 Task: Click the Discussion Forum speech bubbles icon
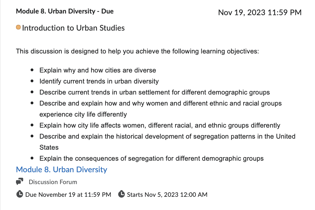20,181
